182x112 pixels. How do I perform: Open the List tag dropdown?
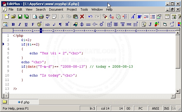pyautogui.click(x=136, y=24)
